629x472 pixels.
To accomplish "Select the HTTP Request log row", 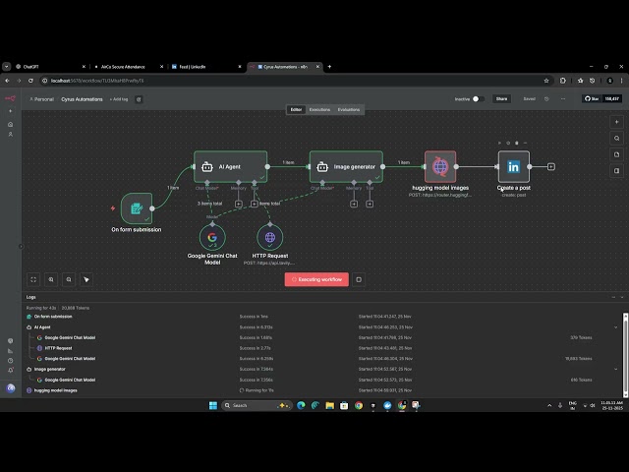I will [321, 348].
